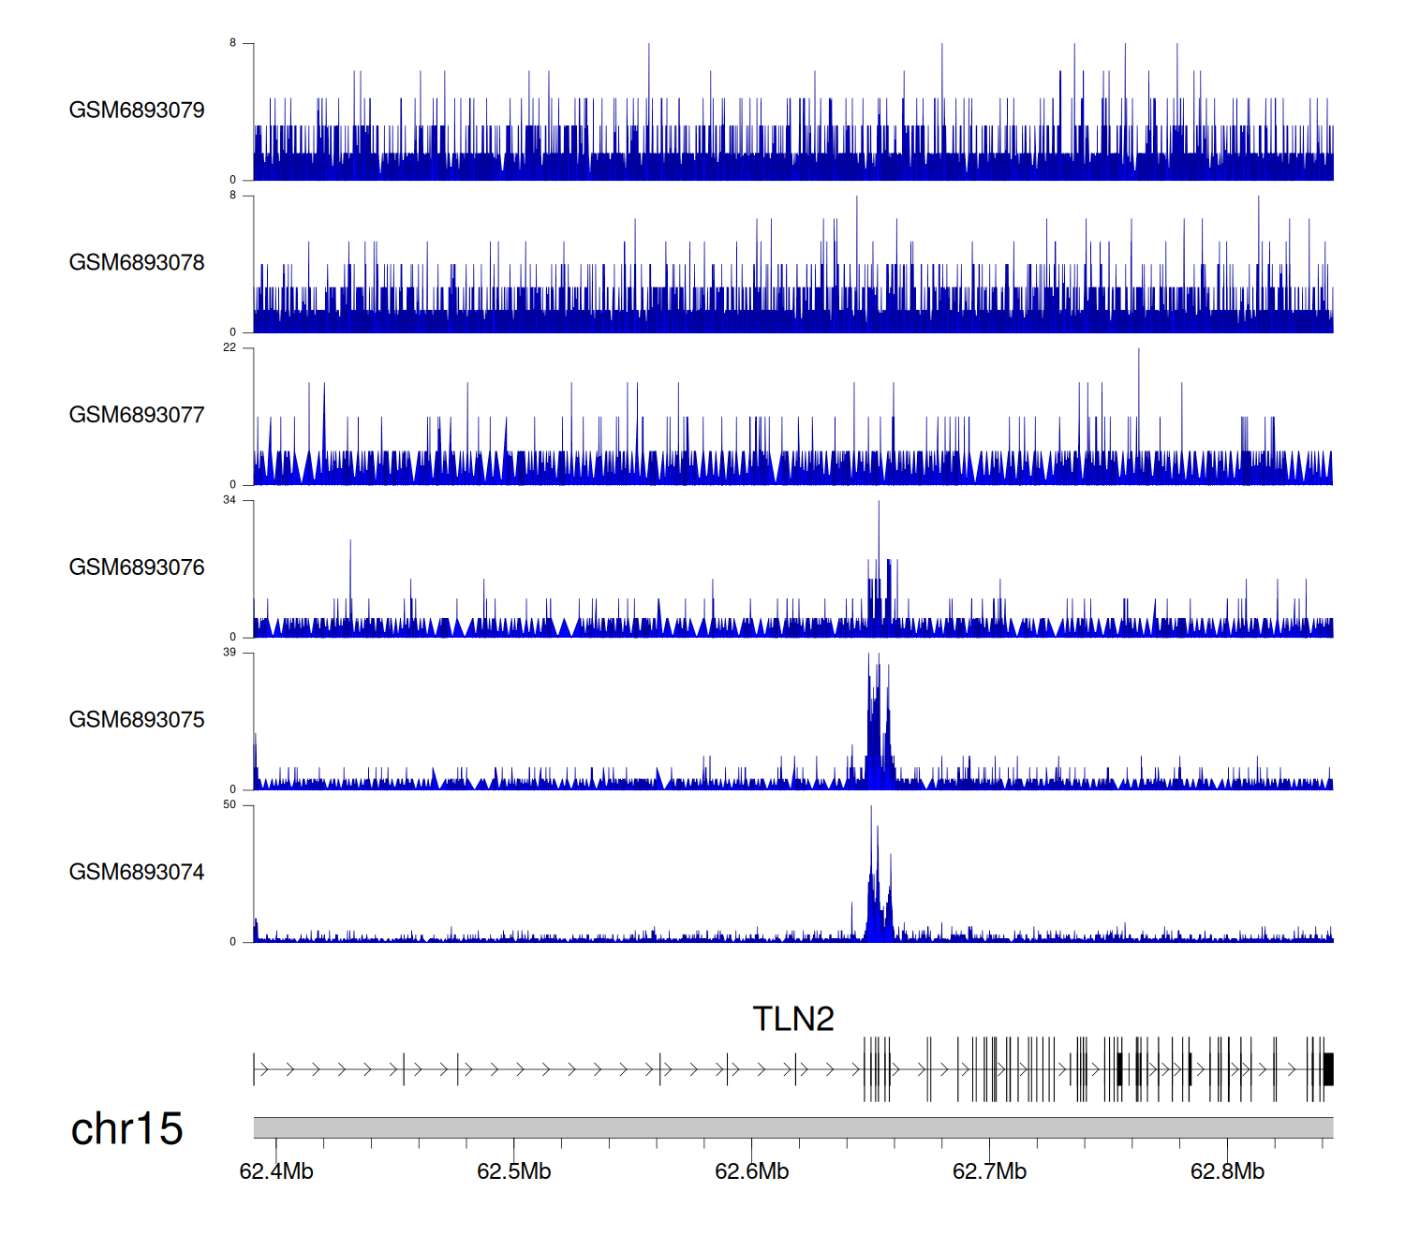Click the 62.8Mb position label

(x=1227, y=1172)
